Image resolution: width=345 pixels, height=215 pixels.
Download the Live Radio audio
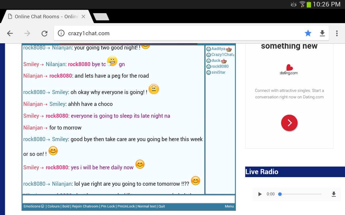tap(333, 194)
